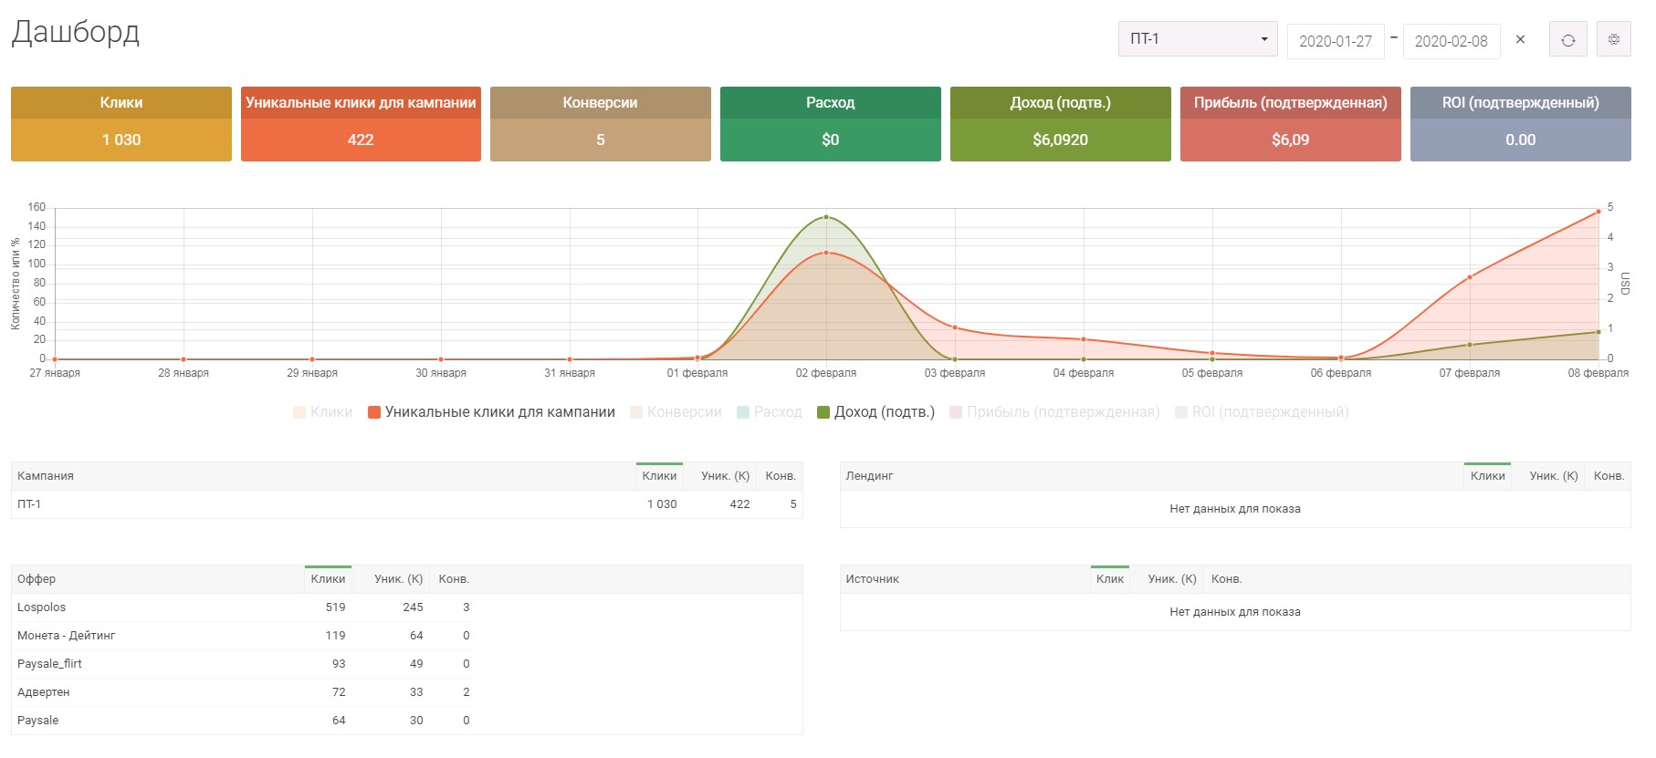Click the Расход summary card
Viewport: 1656px width, 758px height.
pos(830,124)
